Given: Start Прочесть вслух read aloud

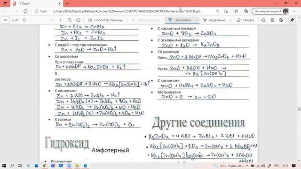Looking at the screenshot, I should tap(146, 20).
